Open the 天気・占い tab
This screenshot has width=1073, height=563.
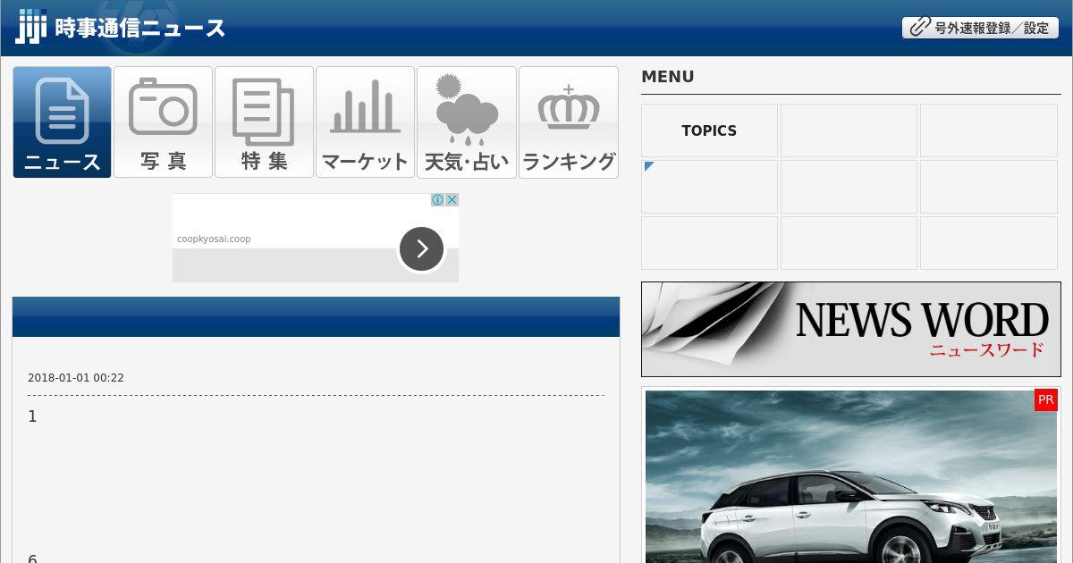(467, 122)
